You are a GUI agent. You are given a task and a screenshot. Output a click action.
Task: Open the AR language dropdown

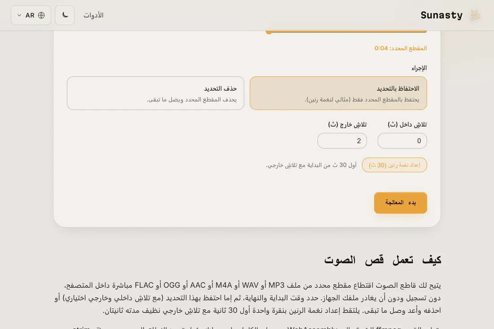[31, 15]
